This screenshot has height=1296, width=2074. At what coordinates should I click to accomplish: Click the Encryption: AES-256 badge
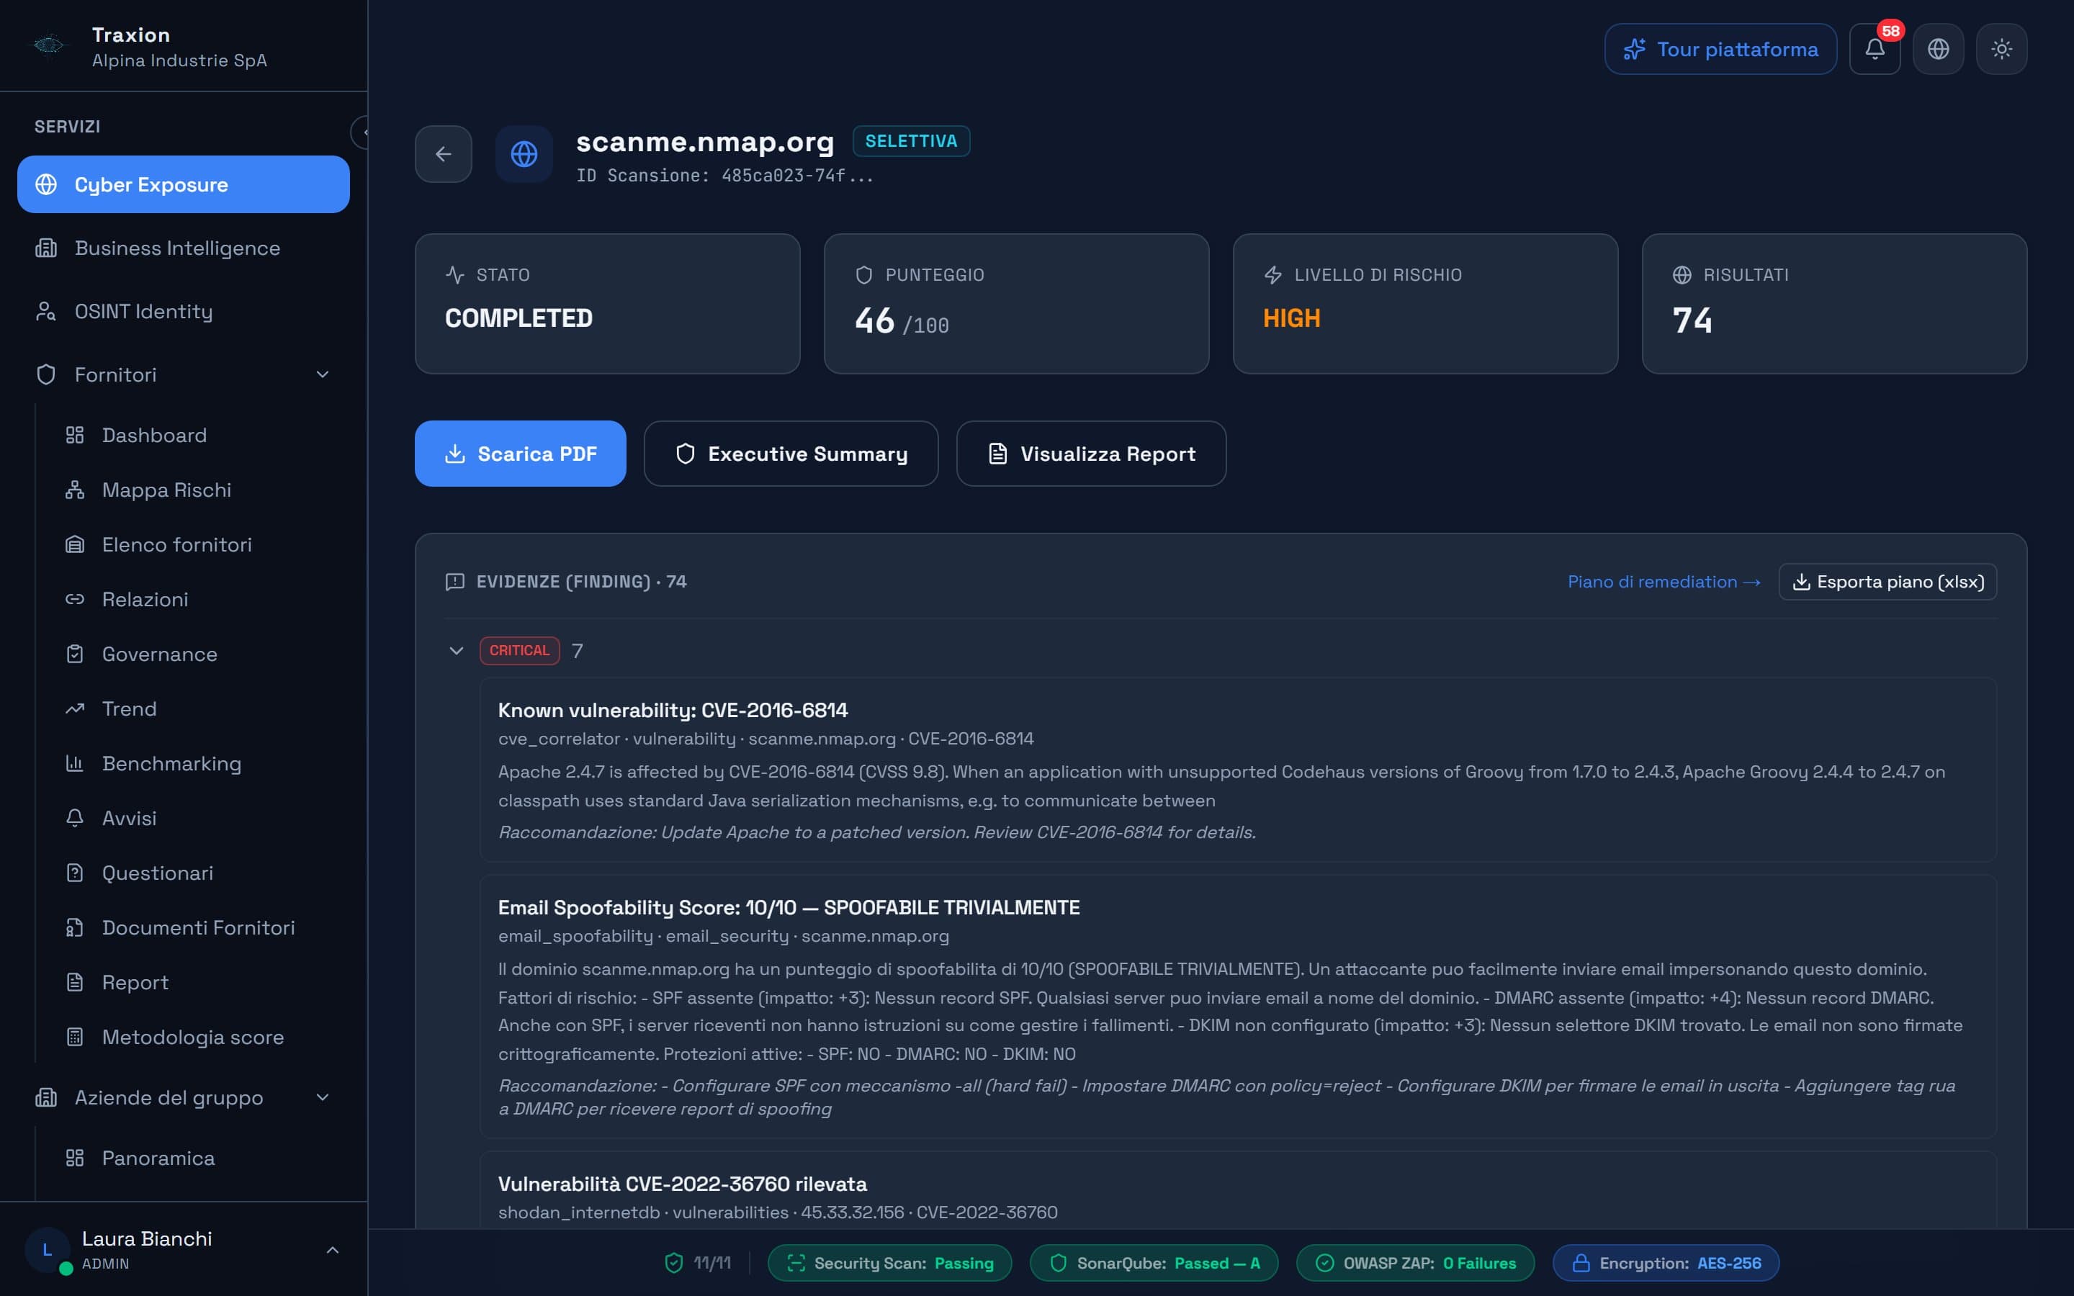point(1666,1264)
